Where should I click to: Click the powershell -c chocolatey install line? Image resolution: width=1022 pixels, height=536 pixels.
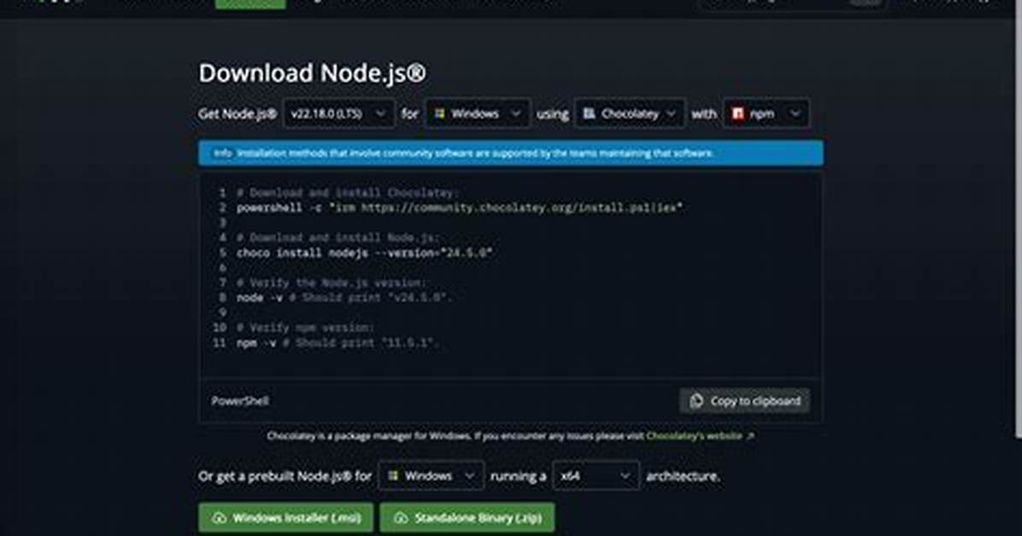pos(459,207)
